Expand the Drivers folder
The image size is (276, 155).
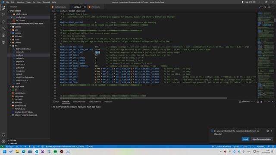(x=18, y=43)
